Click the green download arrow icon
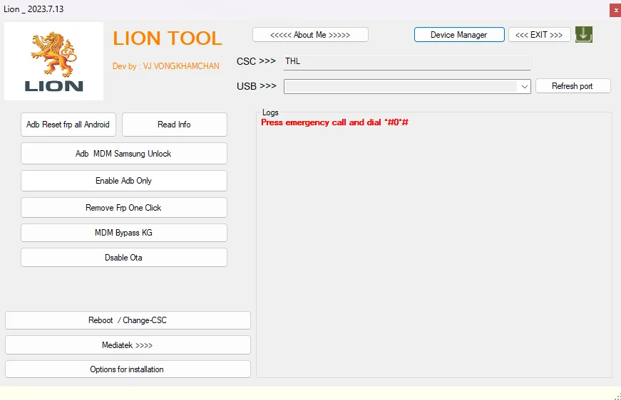 (584, 34)
